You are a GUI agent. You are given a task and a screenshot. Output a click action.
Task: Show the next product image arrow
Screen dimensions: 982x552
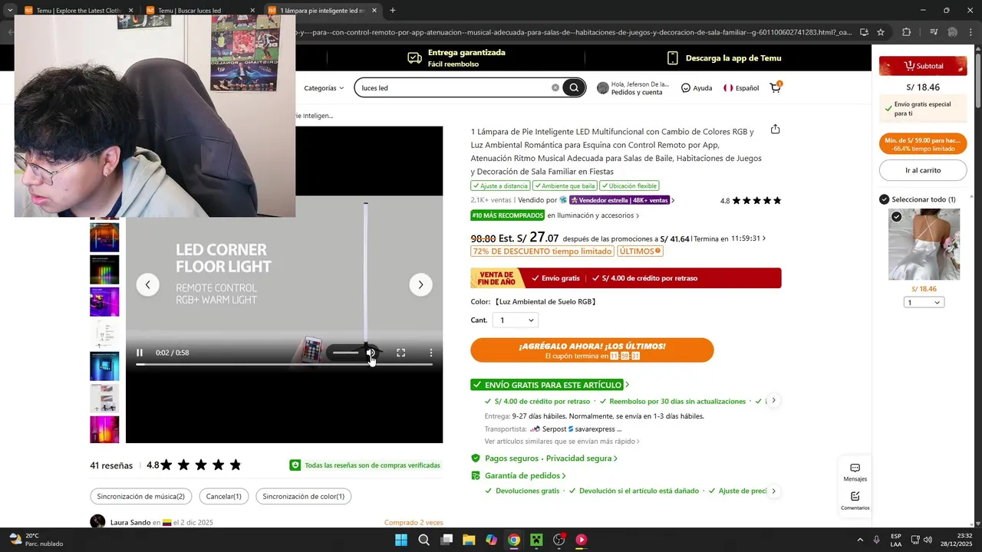pyautogui.click(x=420, y=284)
